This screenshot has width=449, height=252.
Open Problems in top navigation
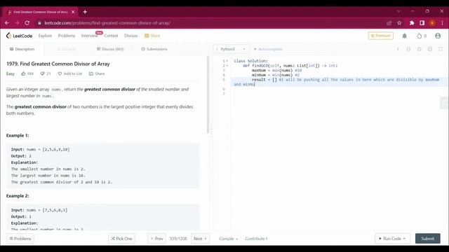(67, 36)
